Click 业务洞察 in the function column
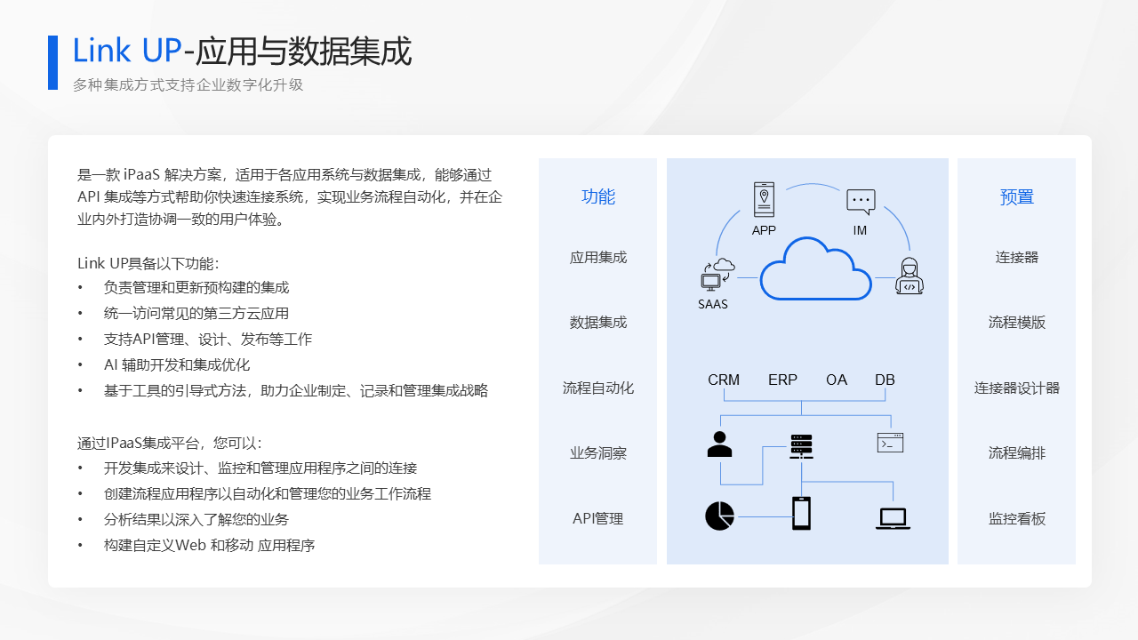Screen dimensions: 1138x640 [598, 452]
